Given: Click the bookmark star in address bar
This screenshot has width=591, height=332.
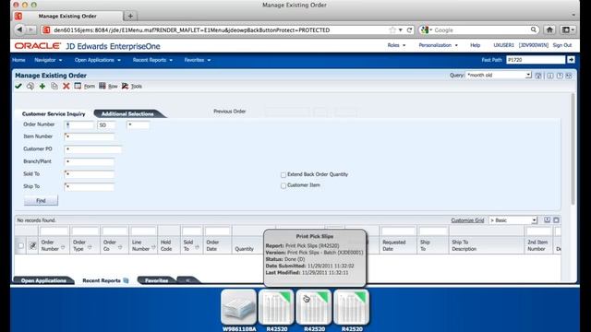Looking at the screenshot, I should pos(392,30).
